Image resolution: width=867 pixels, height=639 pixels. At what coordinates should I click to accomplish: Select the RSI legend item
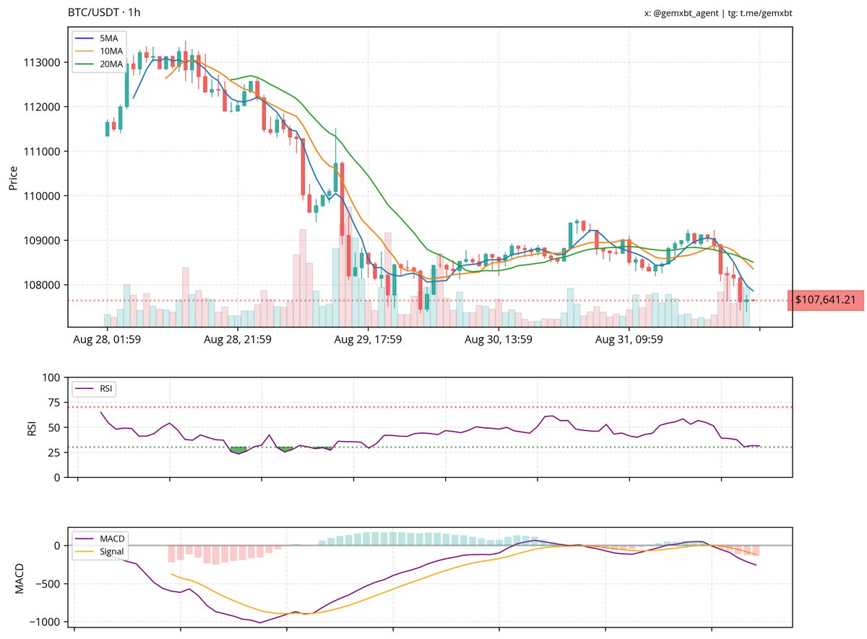click(x=105, y=388)
